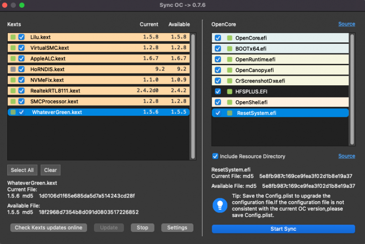This screenshot has width=365, height=244.
Task: Open the OpenCore Source link
Action: (346, 24)
